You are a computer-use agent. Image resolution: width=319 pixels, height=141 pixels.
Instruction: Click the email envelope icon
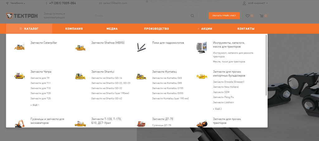[x=101, y=3]
